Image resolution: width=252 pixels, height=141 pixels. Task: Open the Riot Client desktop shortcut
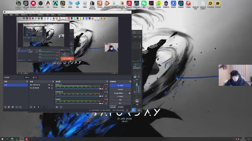[33, 4]
